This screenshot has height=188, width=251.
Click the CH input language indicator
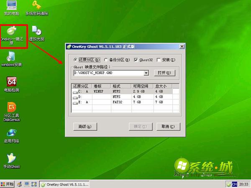tap(235, 184)
